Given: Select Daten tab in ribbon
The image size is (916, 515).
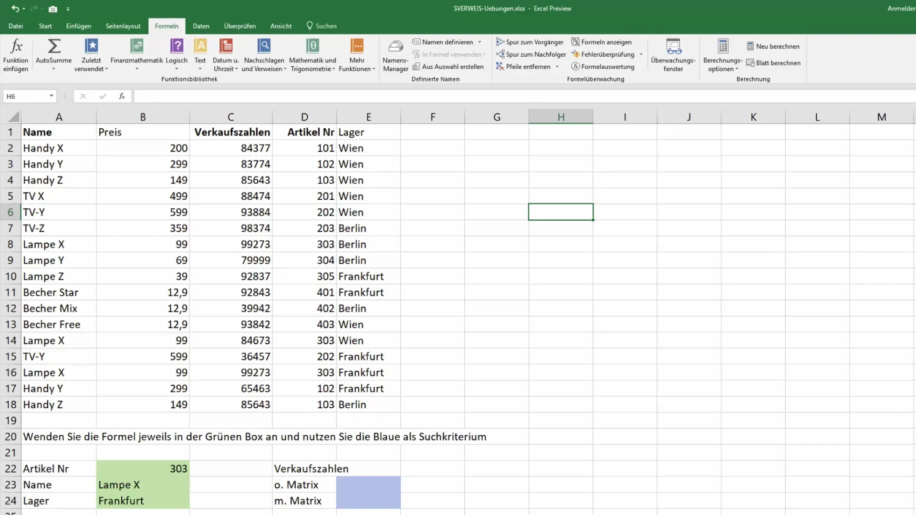Looking at the screenshot, I should pos(201,26).
